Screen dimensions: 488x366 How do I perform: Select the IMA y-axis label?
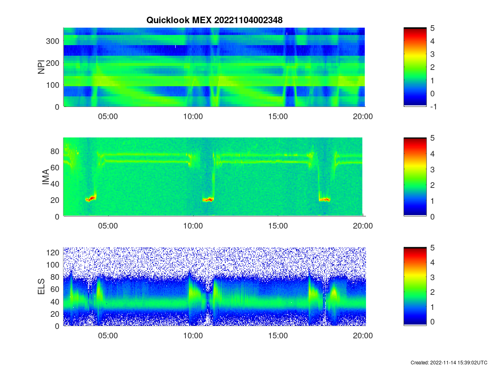[x=46, y=177]
